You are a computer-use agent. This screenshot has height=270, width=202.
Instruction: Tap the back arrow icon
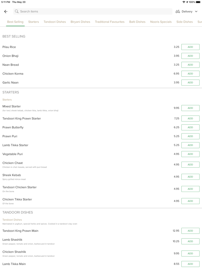click(6, 12)
